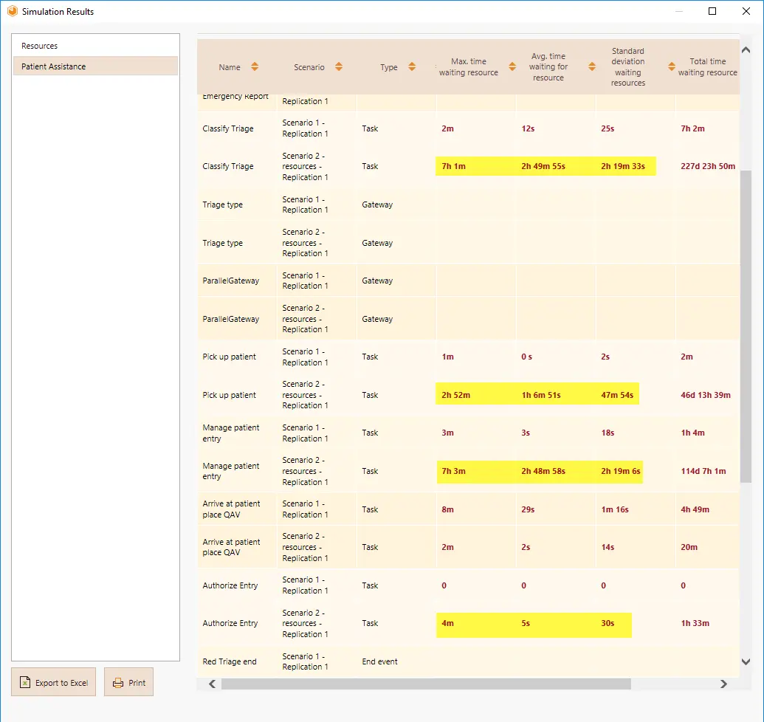This screenshot has height=722, width=764.
Task: Open the Resources results section
Action: (95, 46)
